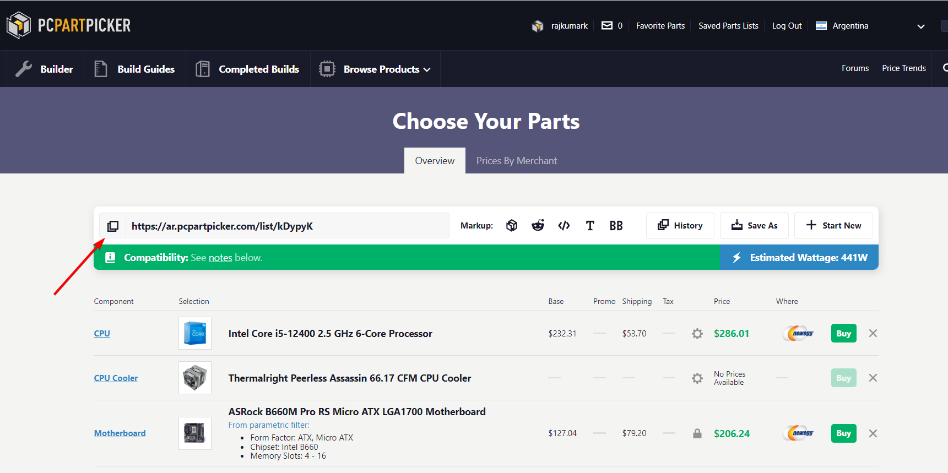This screenshot has width=948, height=473.
Task: Remove ASRock B660M motherboard from list
Action: pyautogui.click(x=873, y=433)
